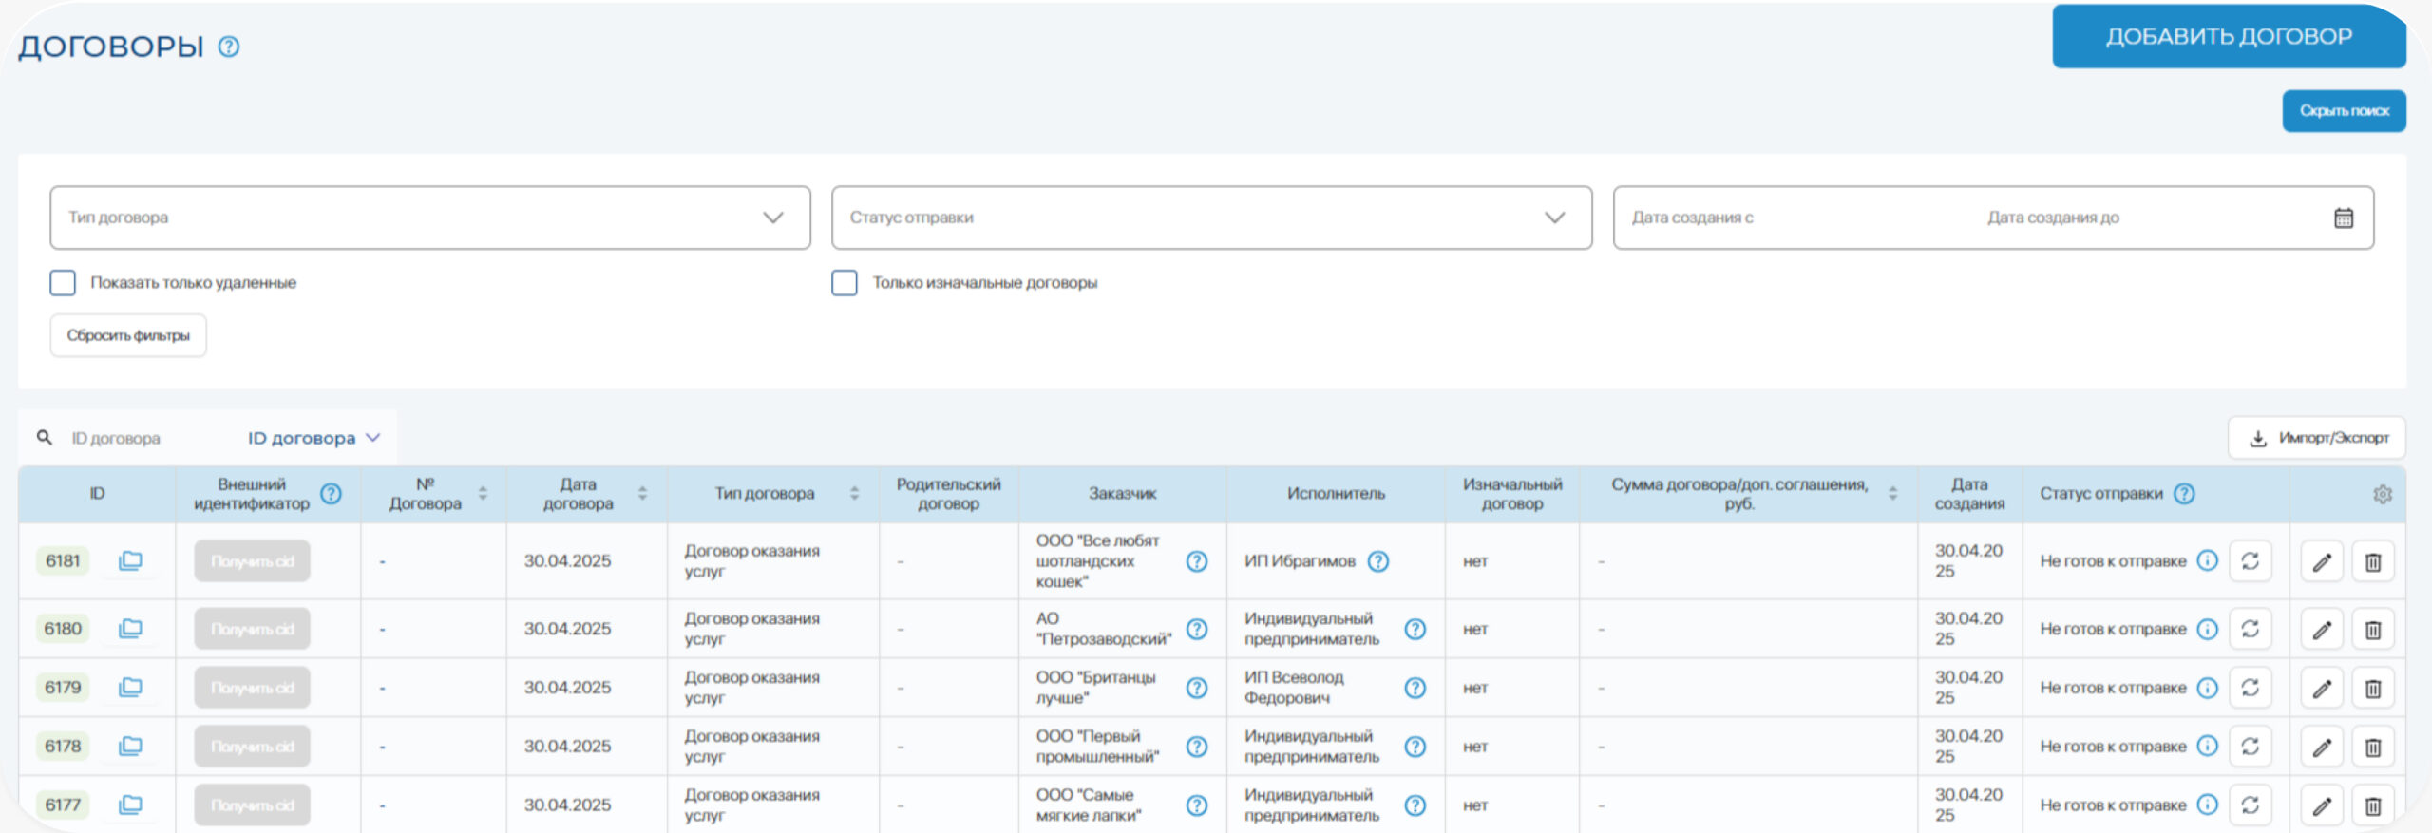The image size is (2432, 833).
Task: Click the edit pencil for contract 6180
Action: coord(2321,629)
